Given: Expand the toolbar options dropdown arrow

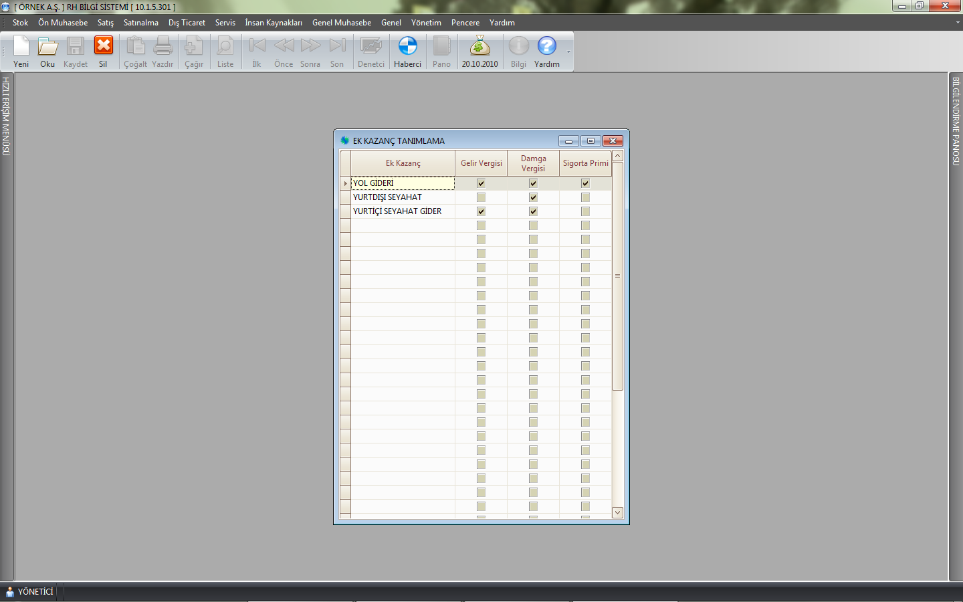Looking at the screenshot, I should (569, 52).
